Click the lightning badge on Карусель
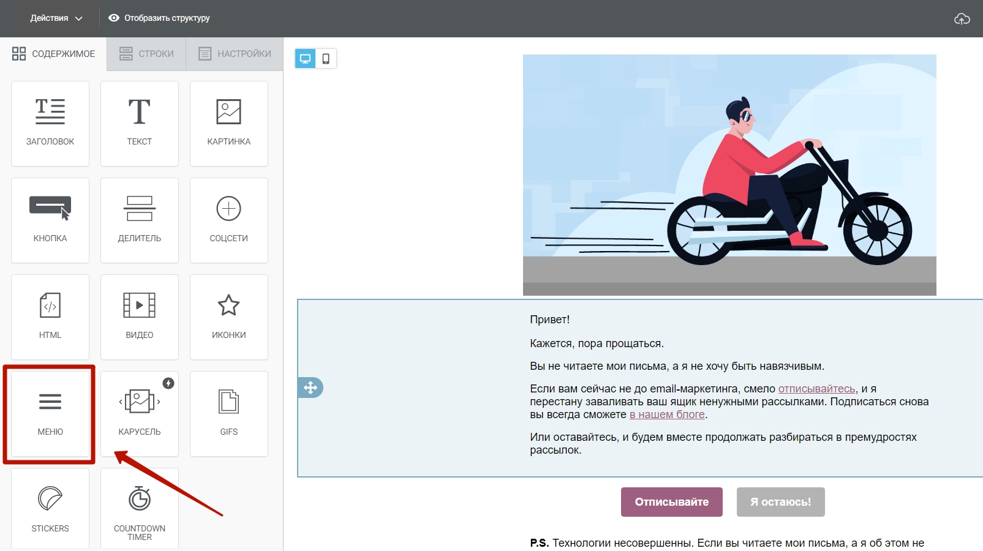Image resolution: width=983 pixels, height=551 pixels. click(168, 383)
